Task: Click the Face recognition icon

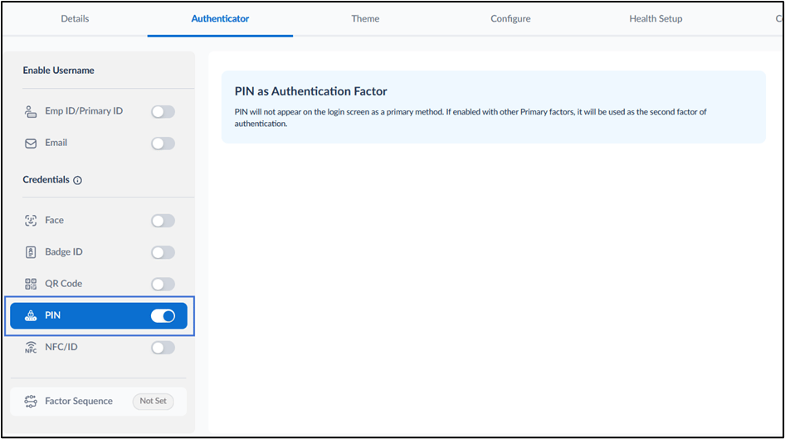Action: pos(31,221)
